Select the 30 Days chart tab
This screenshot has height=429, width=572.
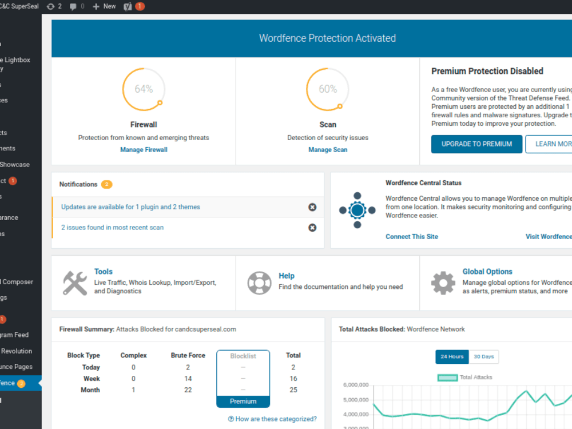click(x=483, y=356)
